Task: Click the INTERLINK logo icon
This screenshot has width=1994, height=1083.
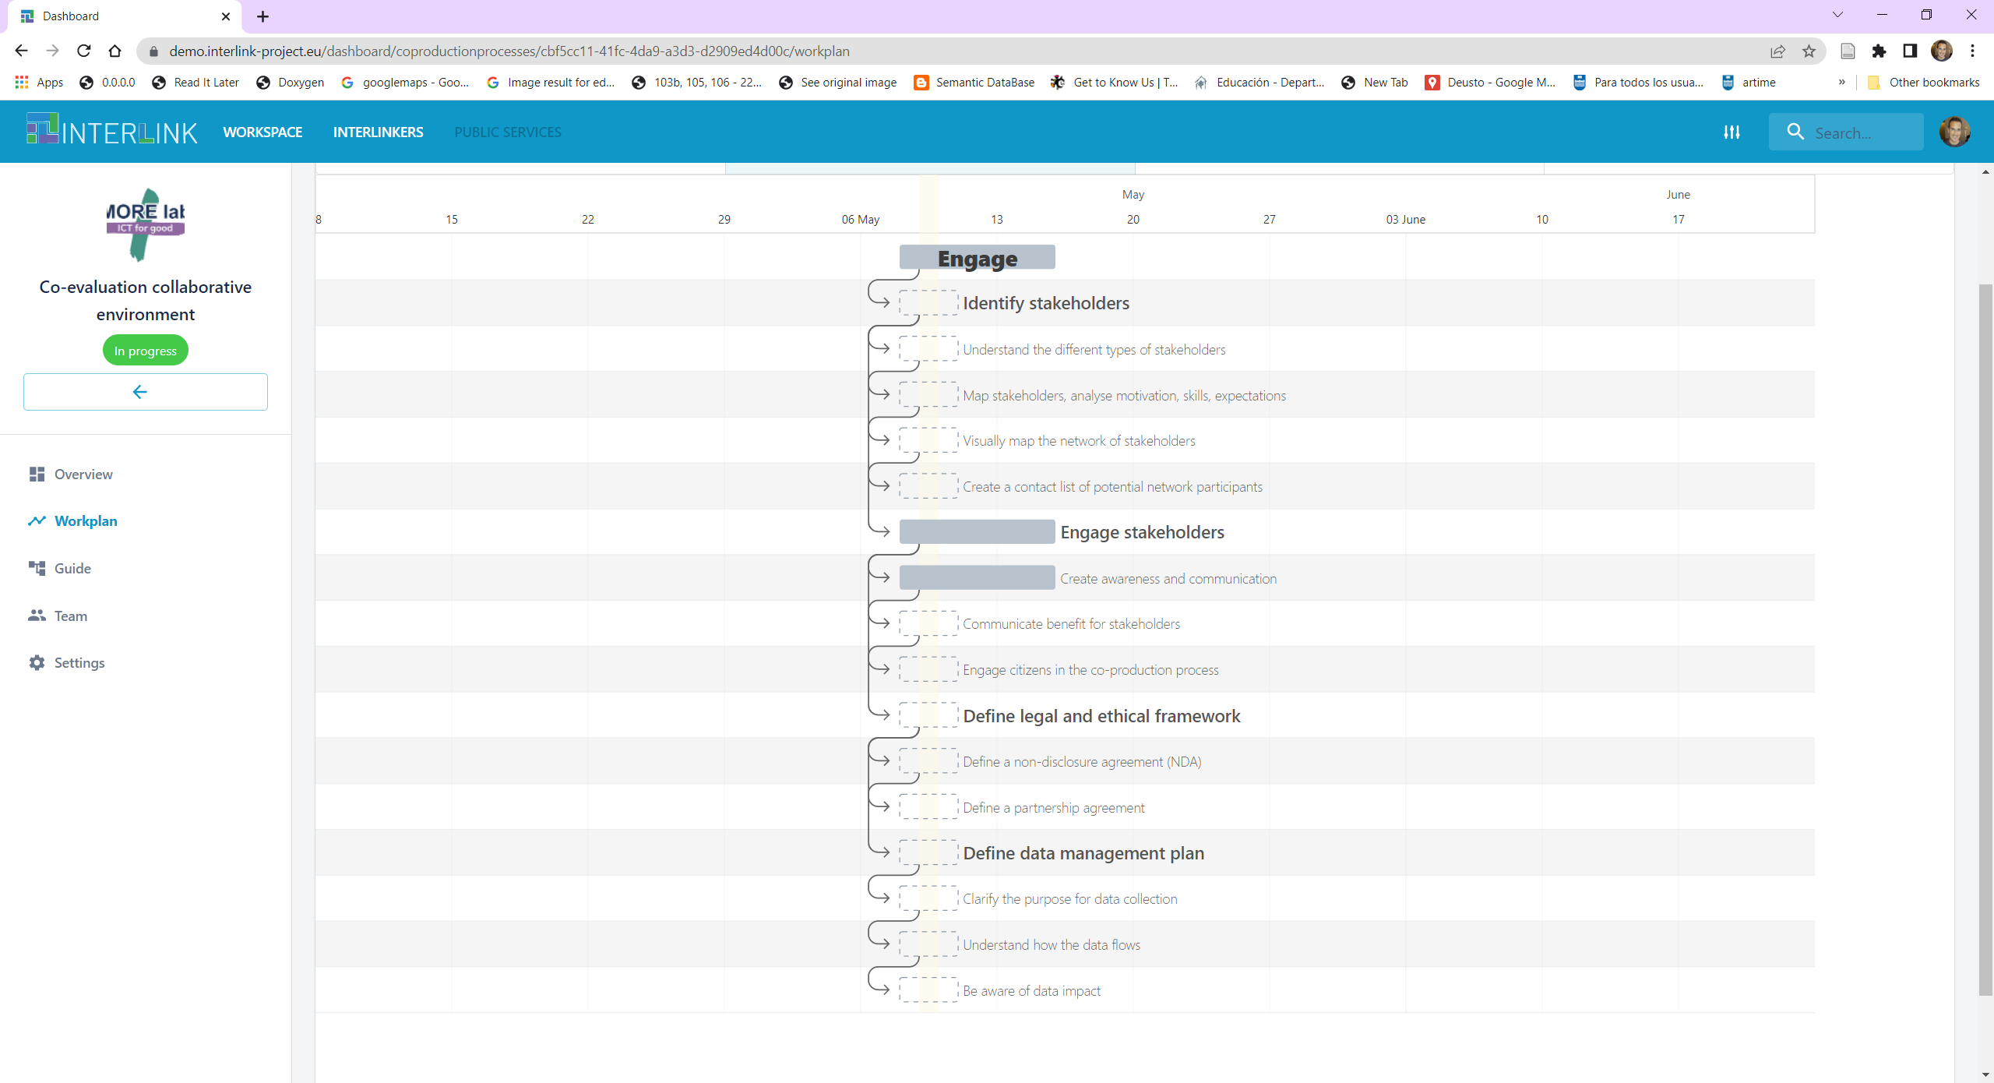Action: [41, 131]
